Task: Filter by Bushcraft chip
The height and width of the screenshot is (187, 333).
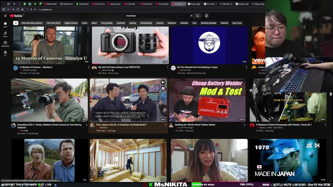Action: click(x=121, y=23)
